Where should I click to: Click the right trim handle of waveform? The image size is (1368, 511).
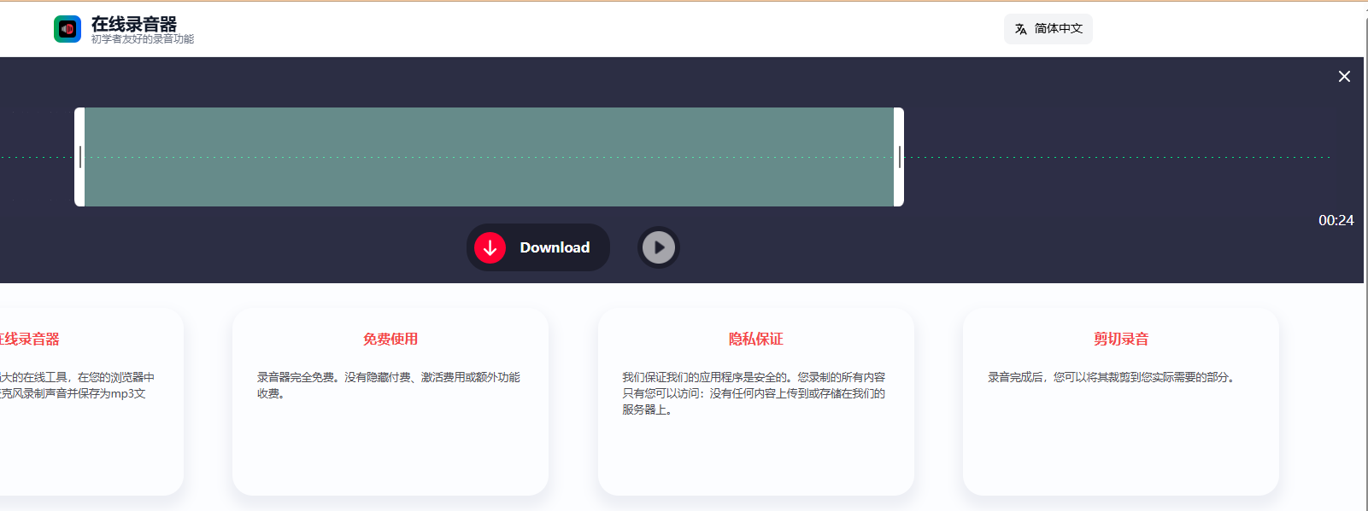899,157
